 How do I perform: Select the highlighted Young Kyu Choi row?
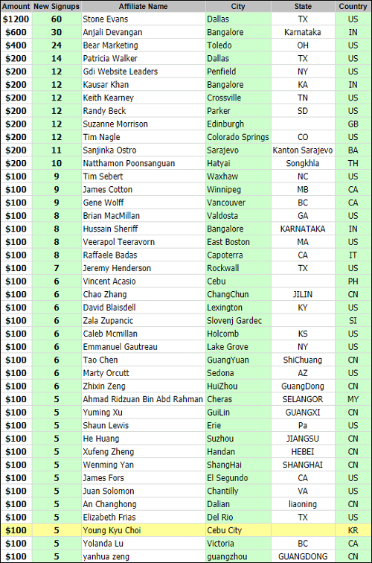point(186,530)
